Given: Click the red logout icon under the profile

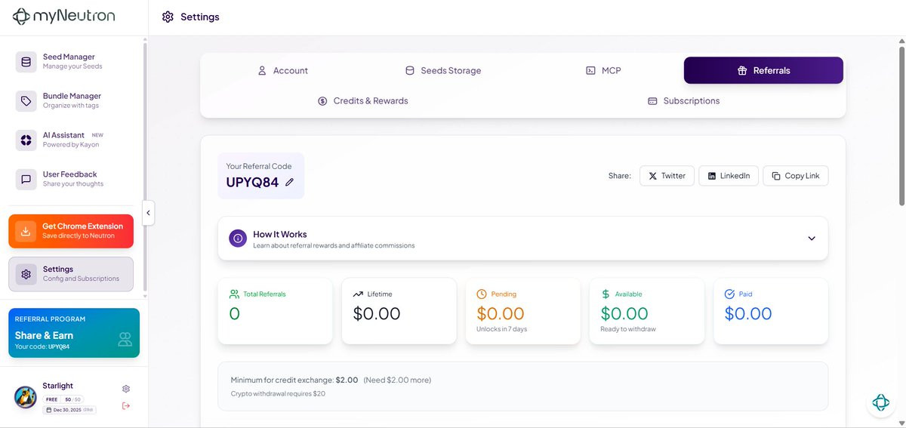Looking at the screenshot, I should (126, 406).
